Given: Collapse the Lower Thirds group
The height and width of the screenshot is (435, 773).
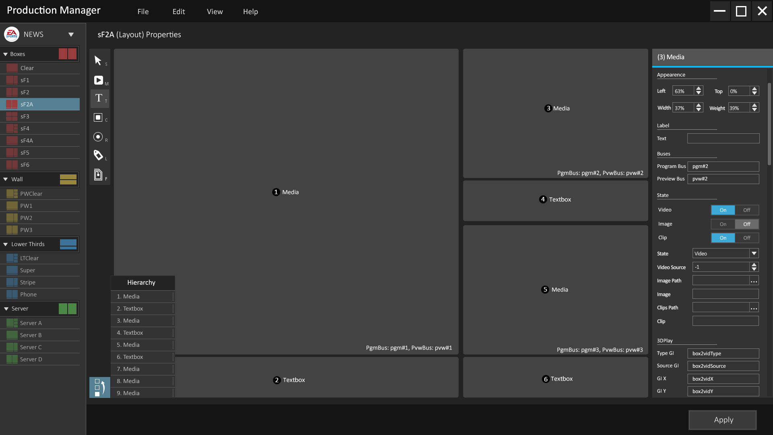Looking at the screenshot, I should [6, 244].
